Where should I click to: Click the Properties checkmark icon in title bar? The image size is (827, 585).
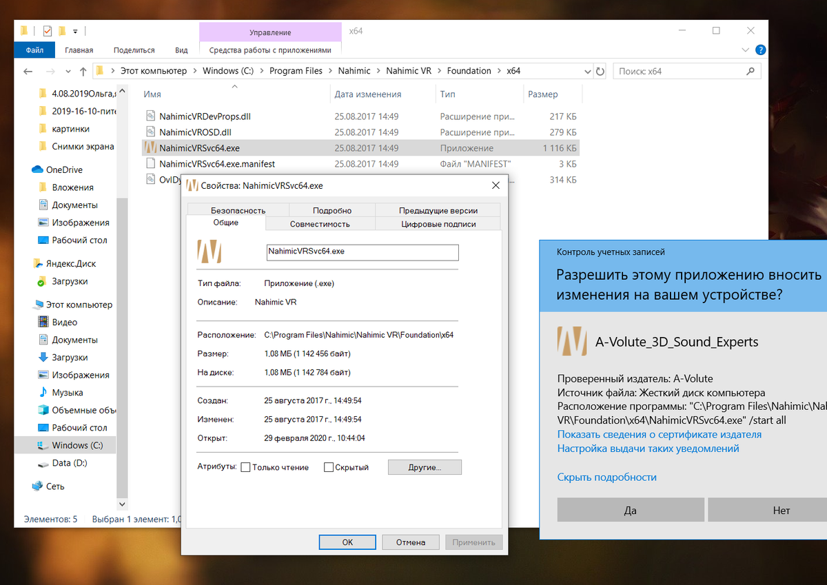pyautogui.click(x=47, y=30)
